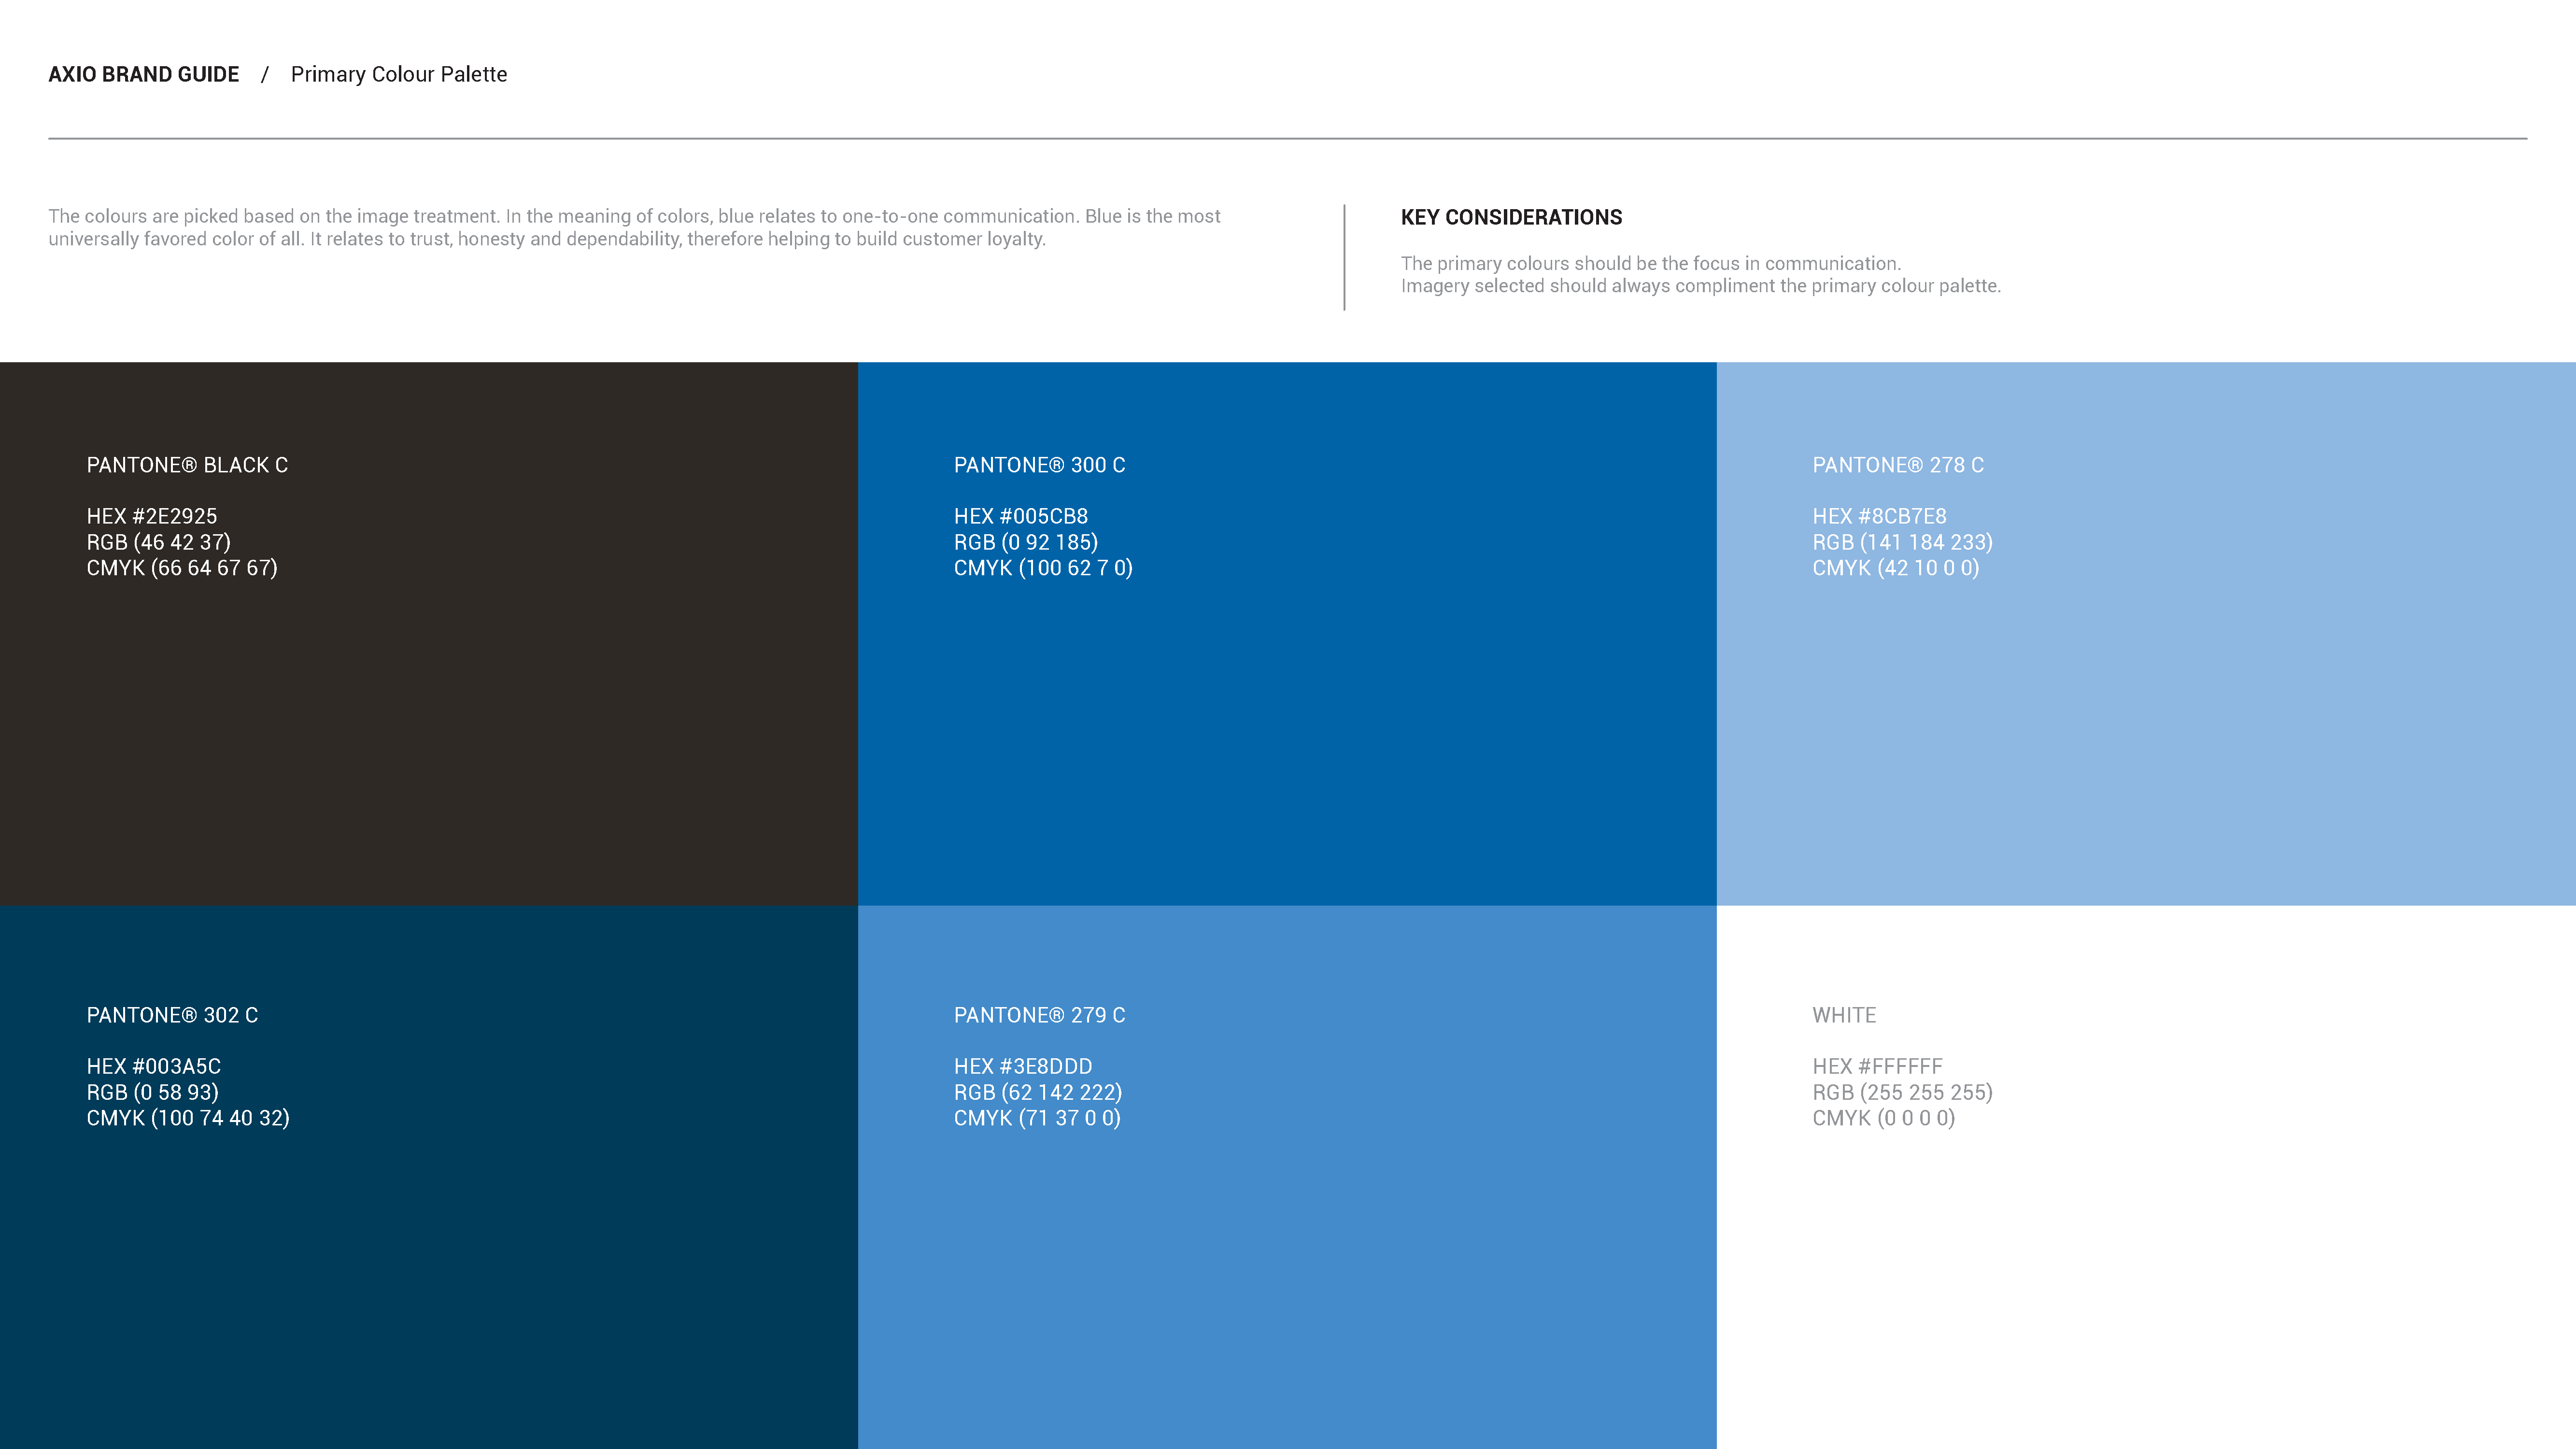Click the value 'RGB (141 184 233)'
The image size is (2576, 1449).
[1902, 542]
